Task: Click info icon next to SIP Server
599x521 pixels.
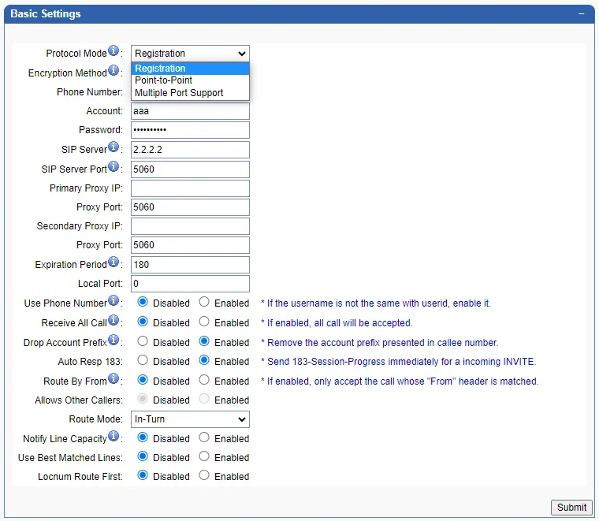Action: point(113,147)
